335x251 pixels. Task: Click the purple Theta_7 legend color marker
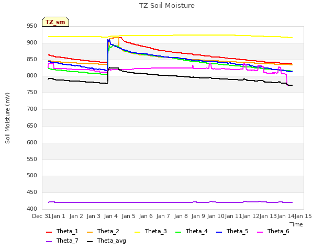coord(49,242)
